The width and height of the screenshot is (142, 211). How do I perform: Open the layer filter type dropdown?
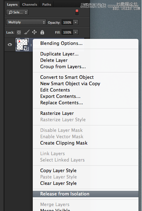point(17,12)
